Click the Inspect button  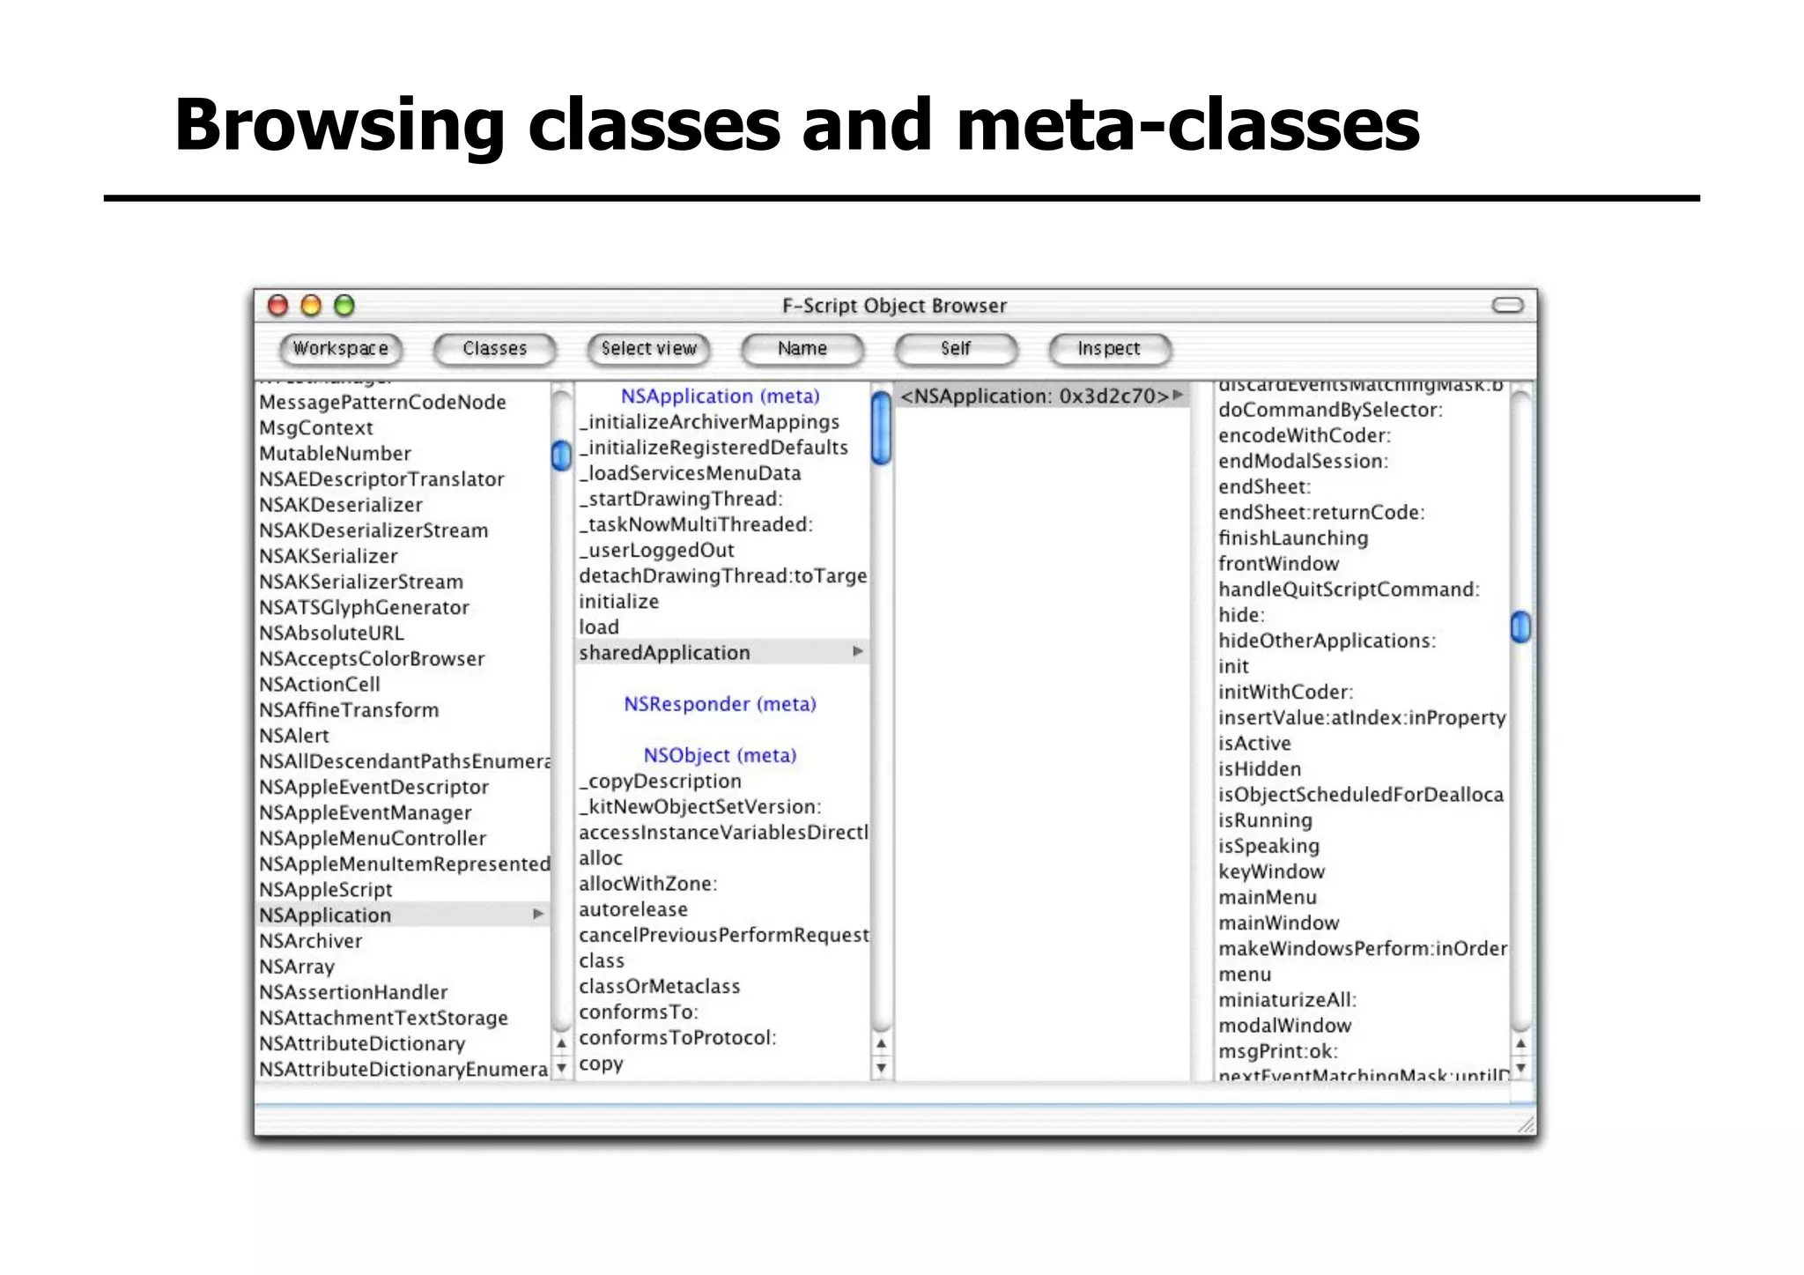(x=1109, y=349)
